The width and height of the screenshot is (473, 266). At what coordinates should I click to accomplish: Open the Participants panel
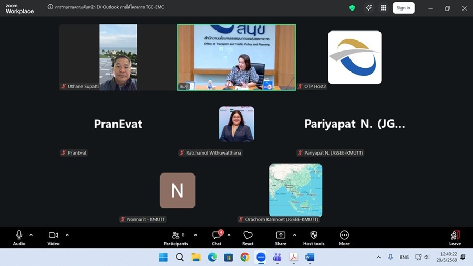pyautogui.click(x=176, y=238)
